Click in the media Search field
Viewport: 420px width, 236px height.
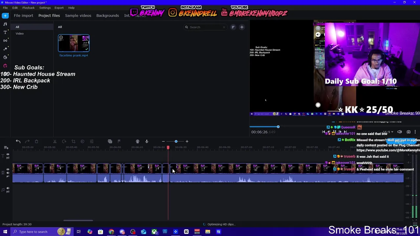(x=205, y=27)
